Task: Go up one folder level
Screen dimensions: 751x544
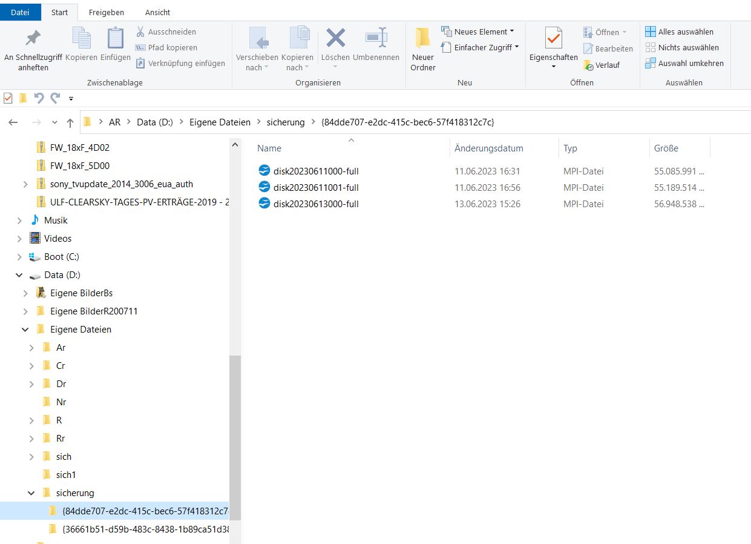Action: point(70,122)
